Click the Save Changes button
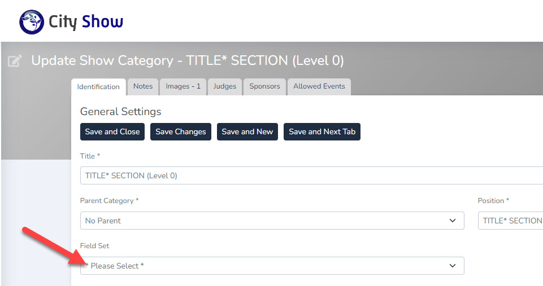543x286 pixels. click(181, 131)
